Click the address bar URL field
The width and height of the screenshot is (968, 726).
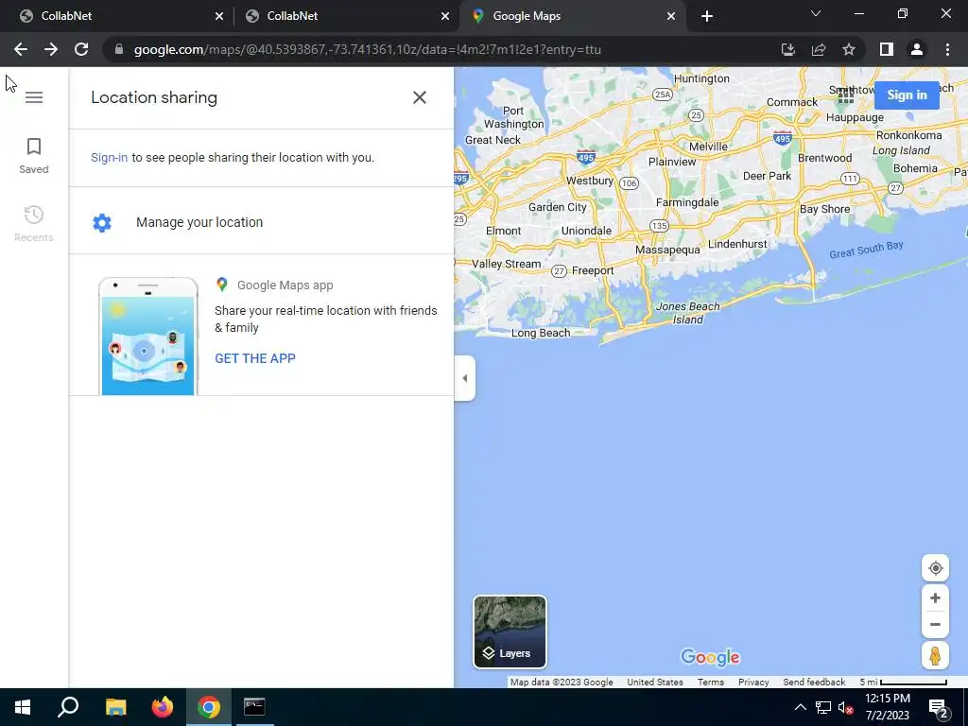tap(444, 49)
